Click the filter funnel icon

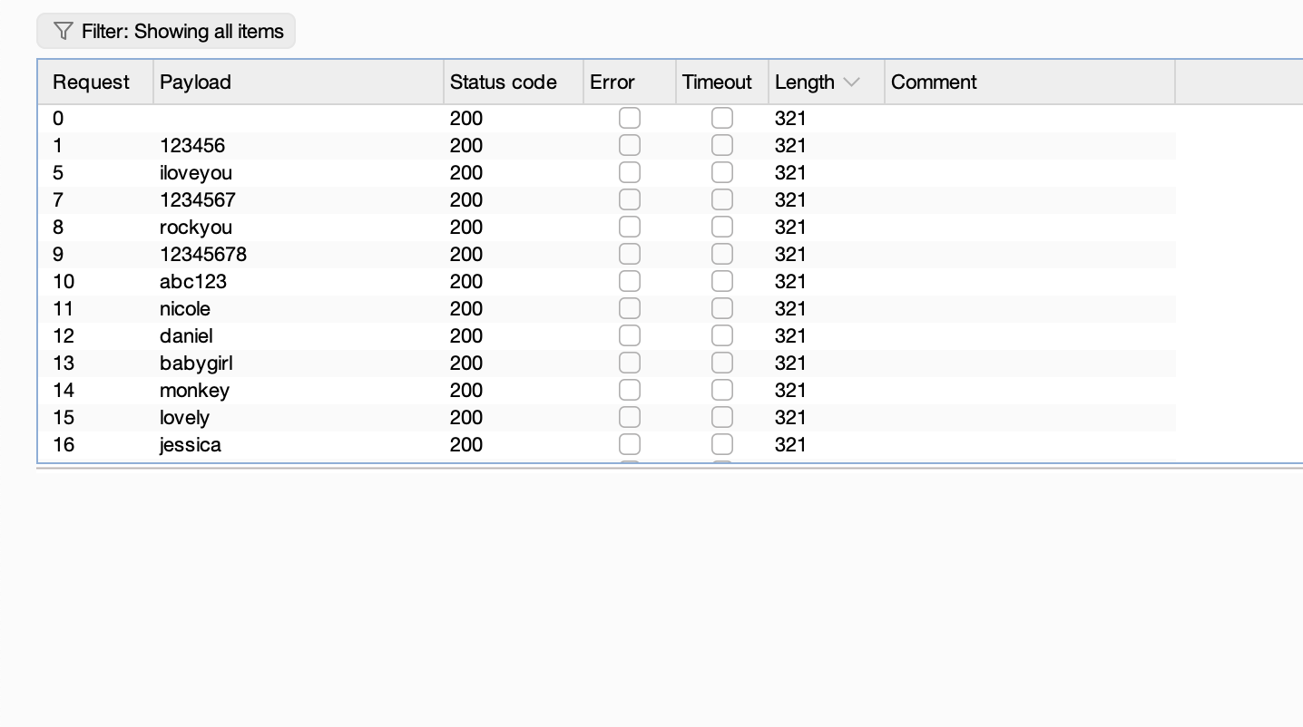coord(63,32)
